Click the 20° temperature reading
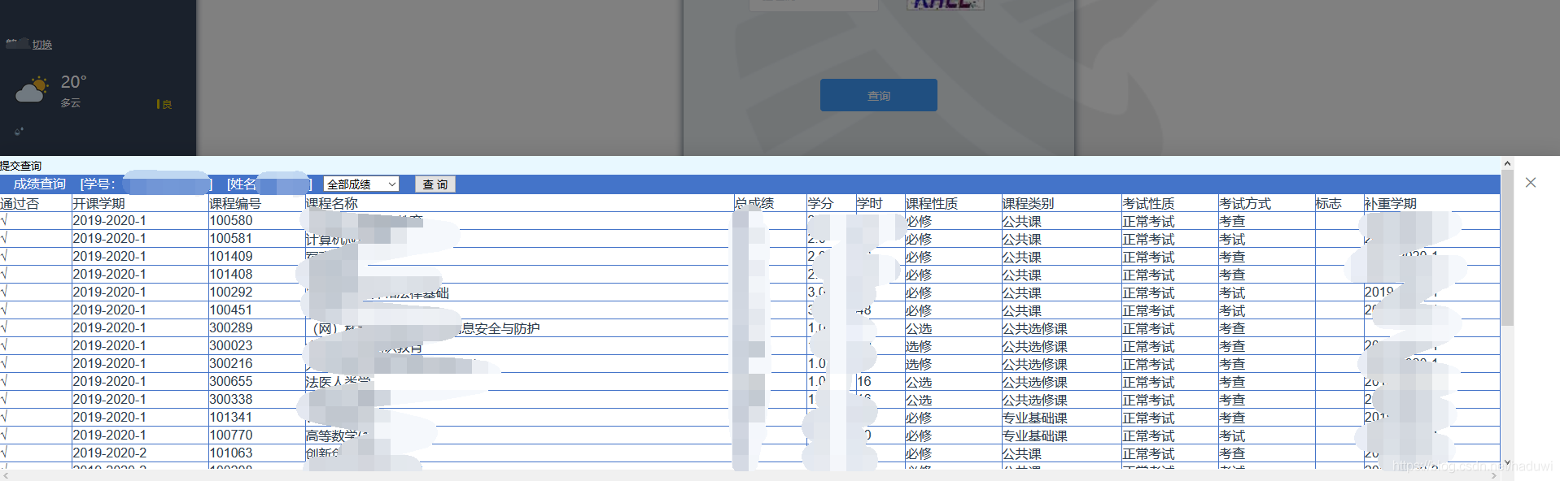 pos(73,82)
